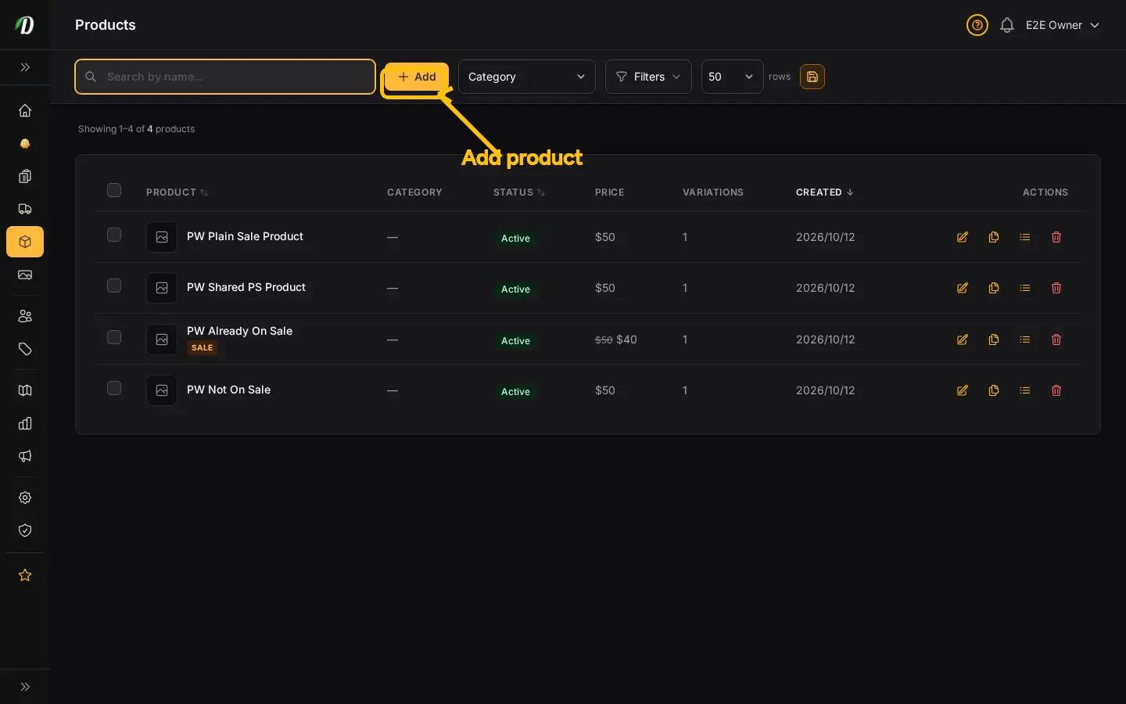Select the PW Plain Sale Product checkbox
The height and width of the screenshot is (704, 1126).
114,235
